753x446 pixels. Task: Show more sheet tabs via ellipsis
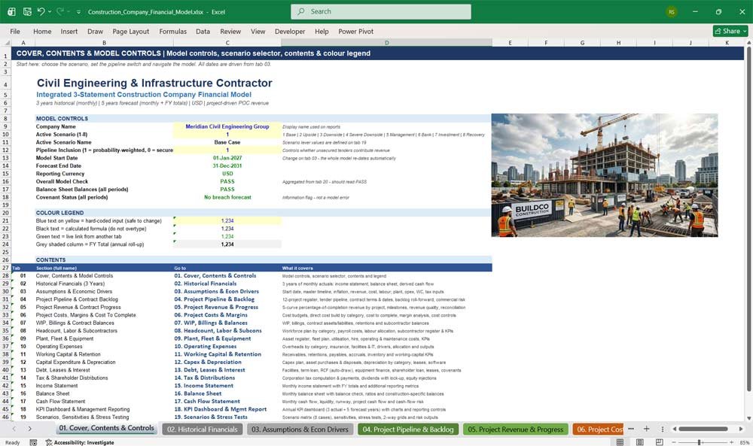631,429
